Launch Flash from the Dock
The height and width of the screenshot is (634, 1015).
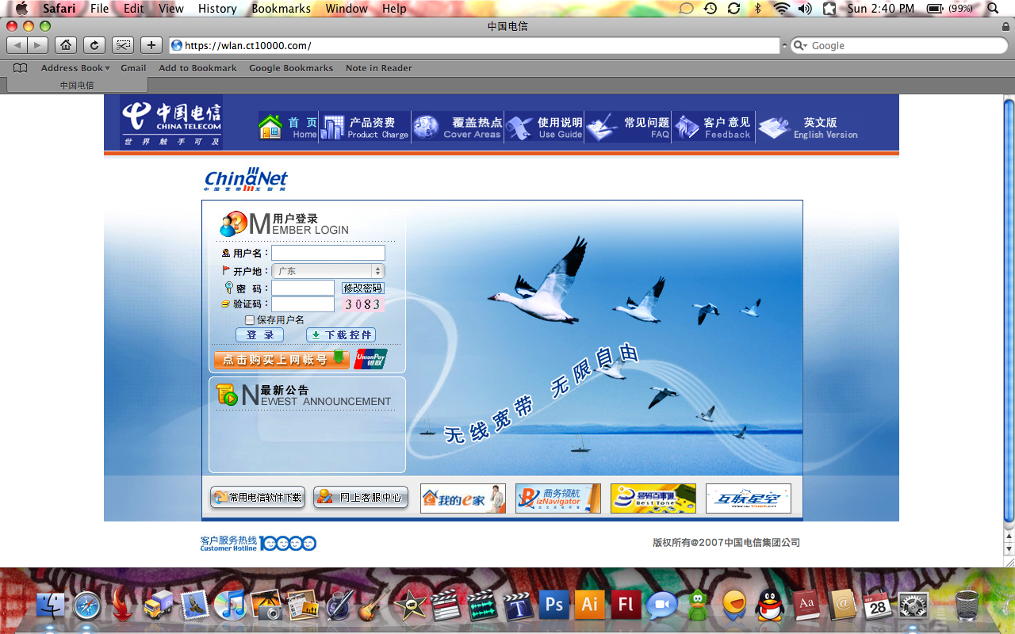coord(626,605)
